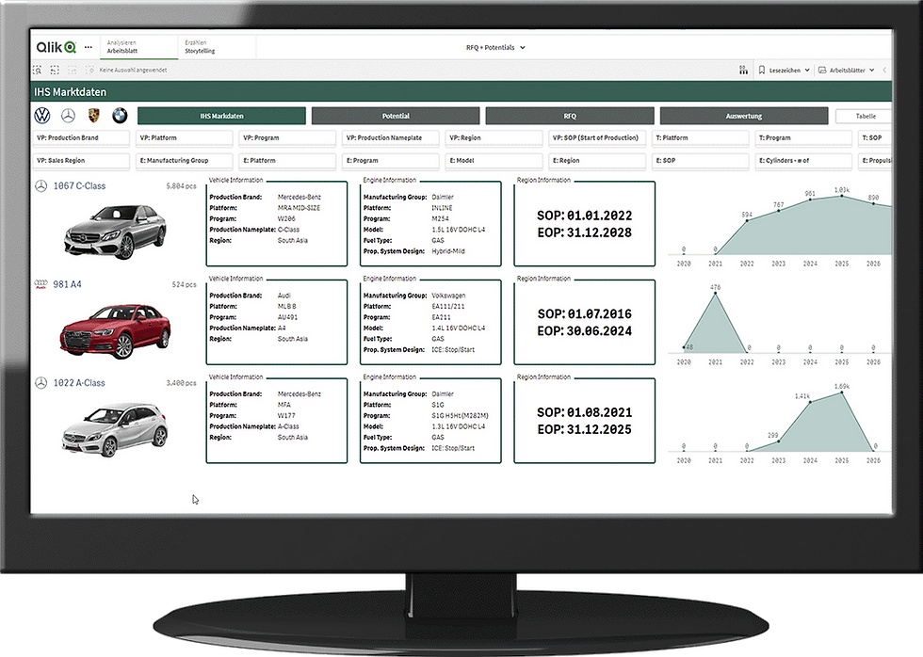Open E: Platform filter
The image size is (923, 657).
[x=287, y=161]
